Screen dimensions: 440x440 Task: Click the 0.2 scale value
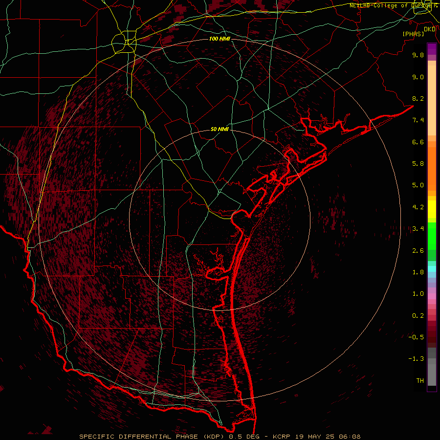click(x=418, y=316)
